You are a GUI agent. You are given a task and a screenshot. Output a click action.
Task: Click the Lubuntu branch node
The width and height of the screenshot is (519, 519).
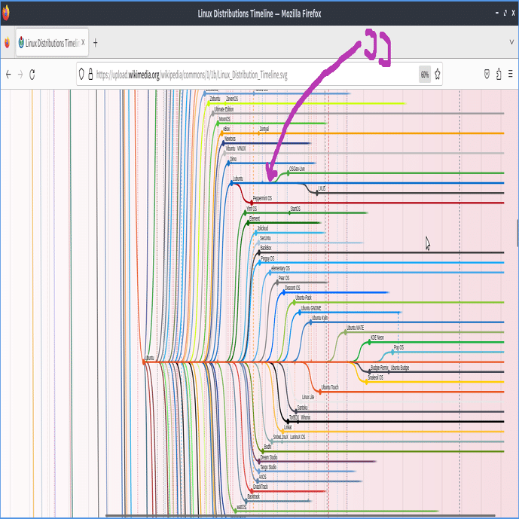coord(231,183)
